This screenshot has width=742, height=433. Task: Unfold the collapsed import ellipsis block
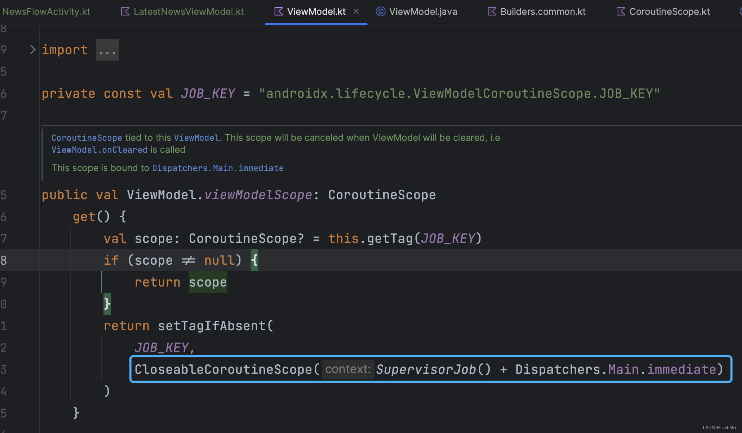point(107,50)
